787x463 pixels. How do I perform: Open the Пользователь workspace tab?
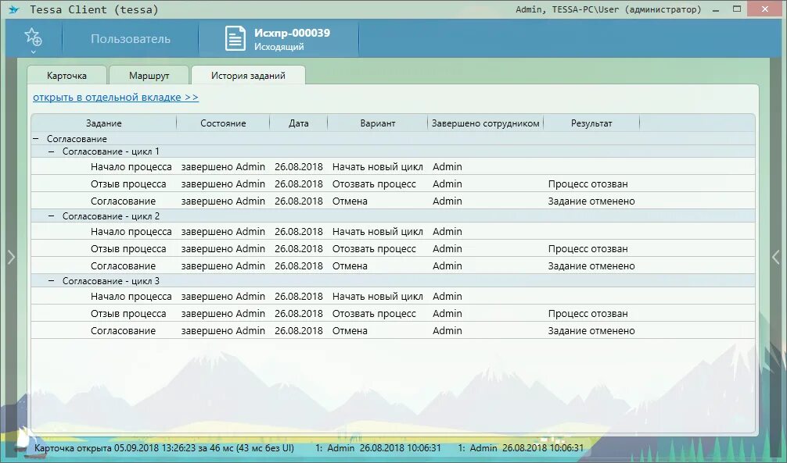coord(131,38)
